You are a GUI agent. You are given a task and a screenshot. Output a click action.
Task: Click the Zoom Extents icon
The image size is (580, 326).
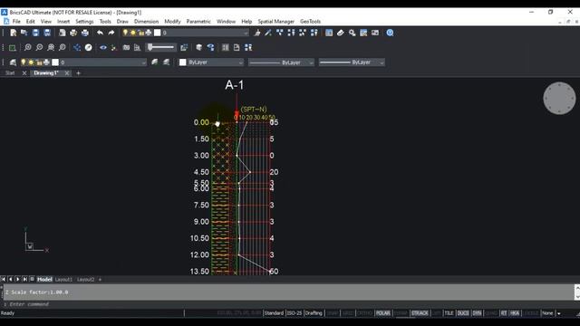51,47
